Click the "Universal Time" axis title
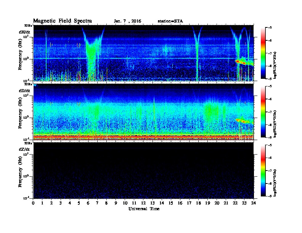The image size is (302, 233). pyautogui.click(x=144, y=209)
